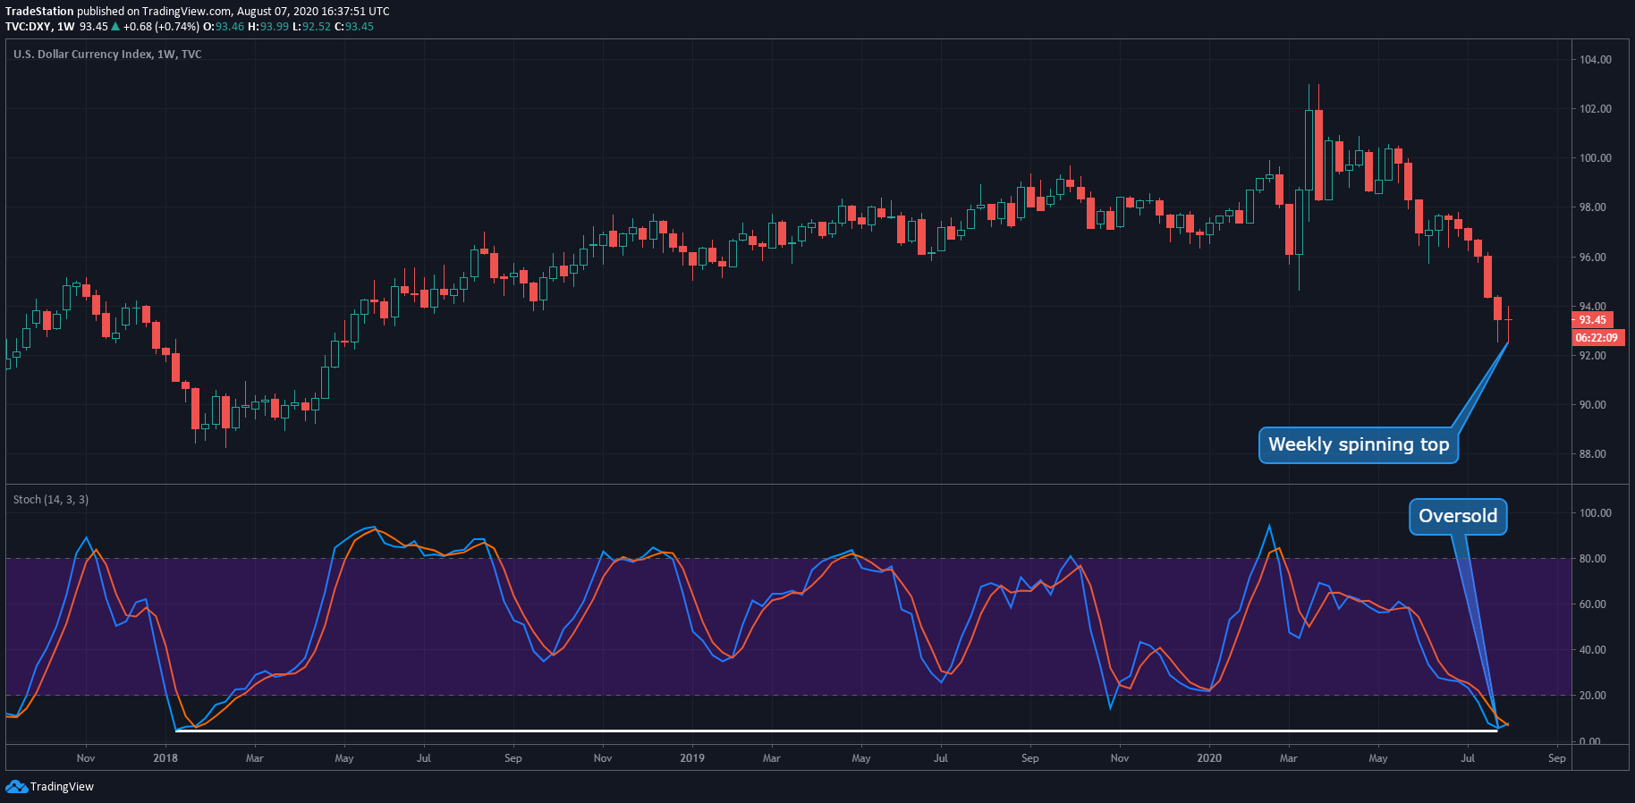Screen dimensions: 1635x803
Task: Click the '+0.68 (+0.74%)' change text
Action: tap(161, 27)
